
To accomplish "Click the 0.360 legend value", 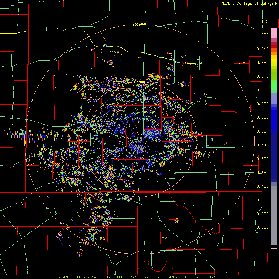I will pyautogui.click(x=263, y=200).
